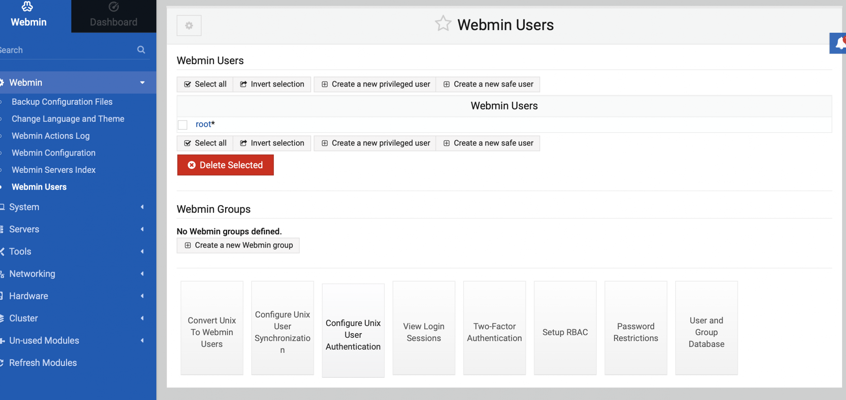Click the top Select all button
The image size is (846, 400).
(205, 84)
